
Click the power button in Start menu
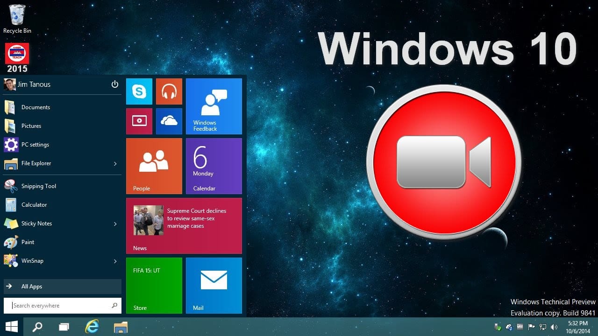(x=115, y=84)
